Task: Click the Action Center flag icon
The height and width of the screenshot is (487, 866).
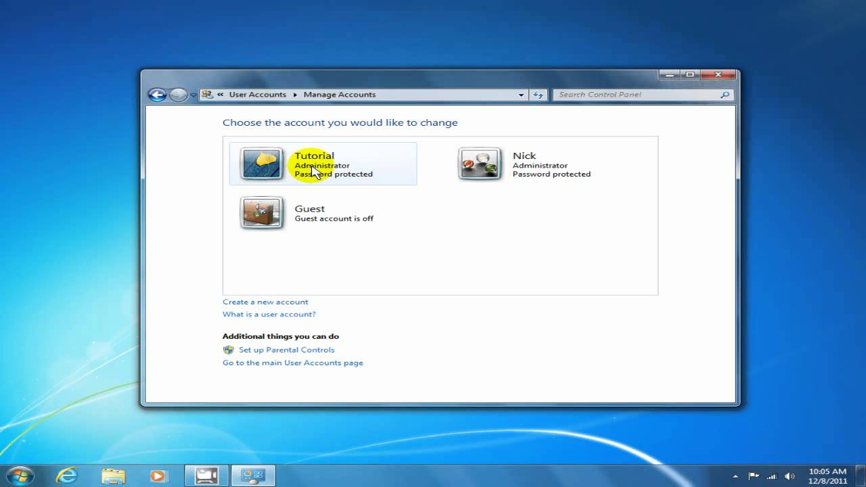Action: coord(754,476)
